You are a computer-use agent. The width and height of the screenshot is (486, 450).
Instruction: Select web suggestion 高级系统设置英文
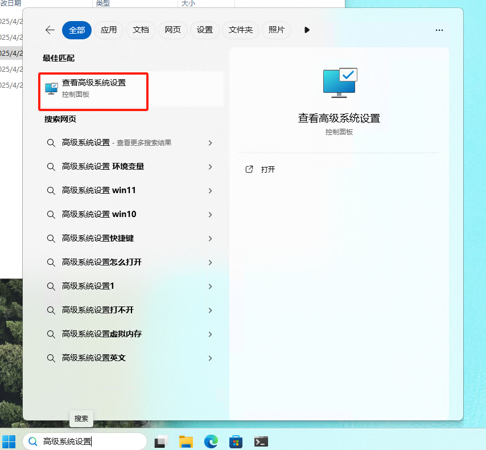(x=130, y=358)
